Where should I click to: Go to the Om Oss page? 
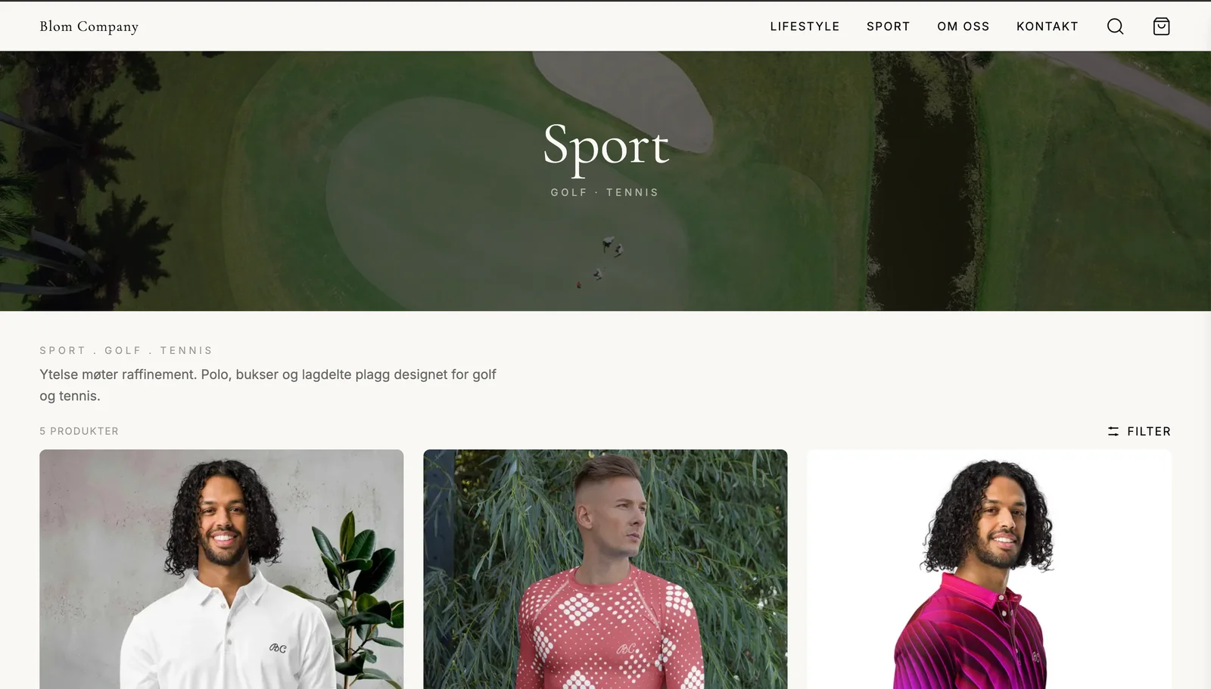pyautogui.click(x=963, y=26)
